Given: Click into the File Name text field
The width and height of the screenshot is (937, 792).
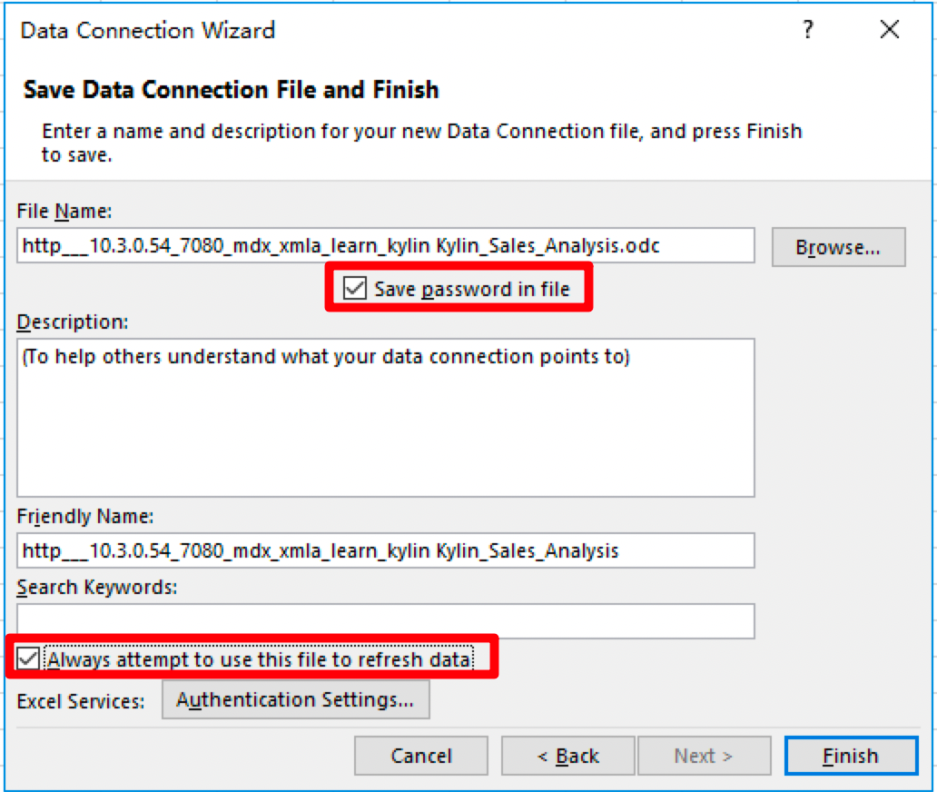Looking at the screenshot, I should [x=385, y=245].
